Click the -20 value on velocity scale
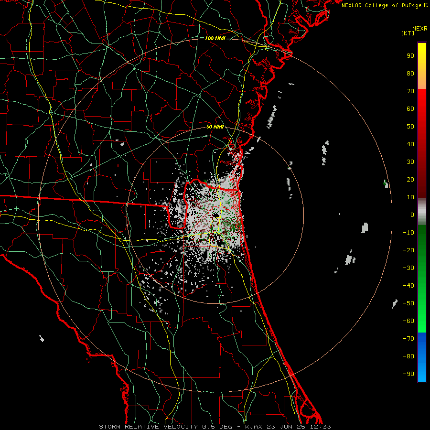 pos(408,250)
